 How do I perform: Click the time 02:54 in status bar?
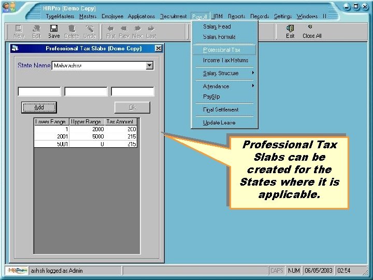pyautogui.click(x=344, y=271)
